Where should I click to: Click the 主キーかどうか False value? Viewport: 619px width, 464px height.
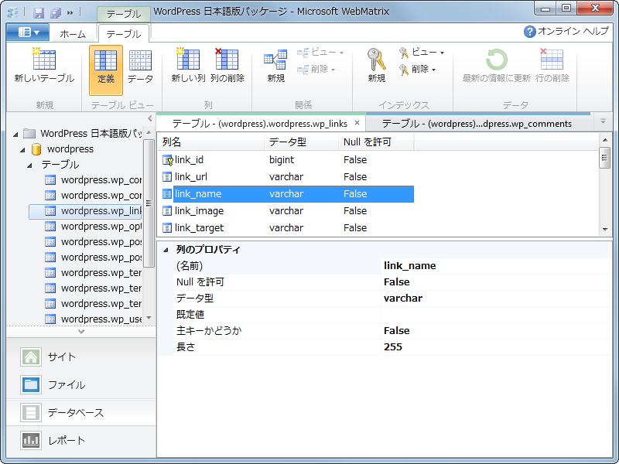click(x=497, y=331)
